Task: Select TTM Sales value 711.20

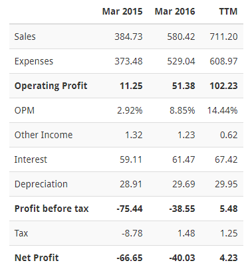Action: click(223, 37)
